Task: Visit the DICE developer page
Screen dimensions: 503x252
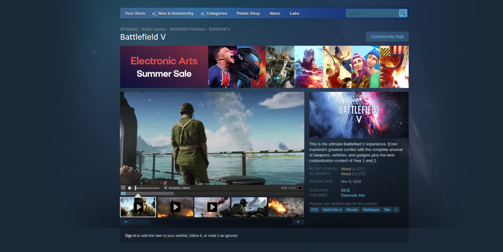Action: click(345, 190)
